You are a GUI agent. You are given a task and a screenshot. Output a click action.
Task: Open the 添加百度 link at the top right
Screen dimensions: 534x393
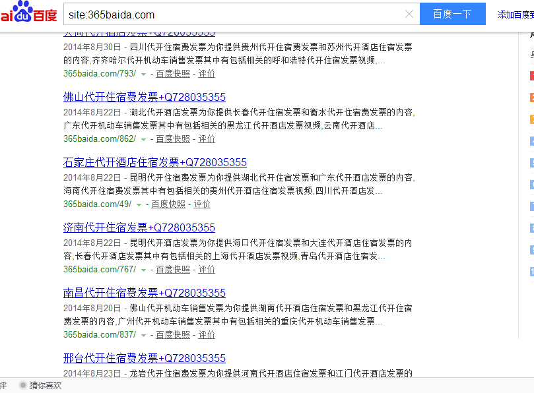pos(516,15)
